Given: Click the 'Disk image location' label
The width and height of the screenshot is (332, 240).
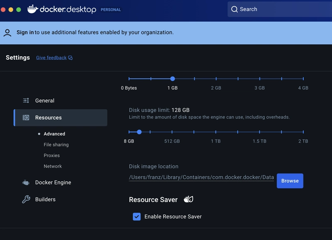Looking at the screenshot, I should coord(154,166).
